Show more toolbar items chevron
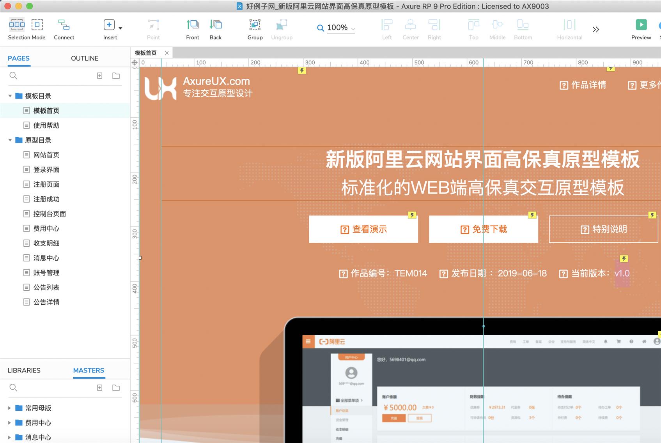The height and width of the screenshot is (443, 661). pos(595,30)
